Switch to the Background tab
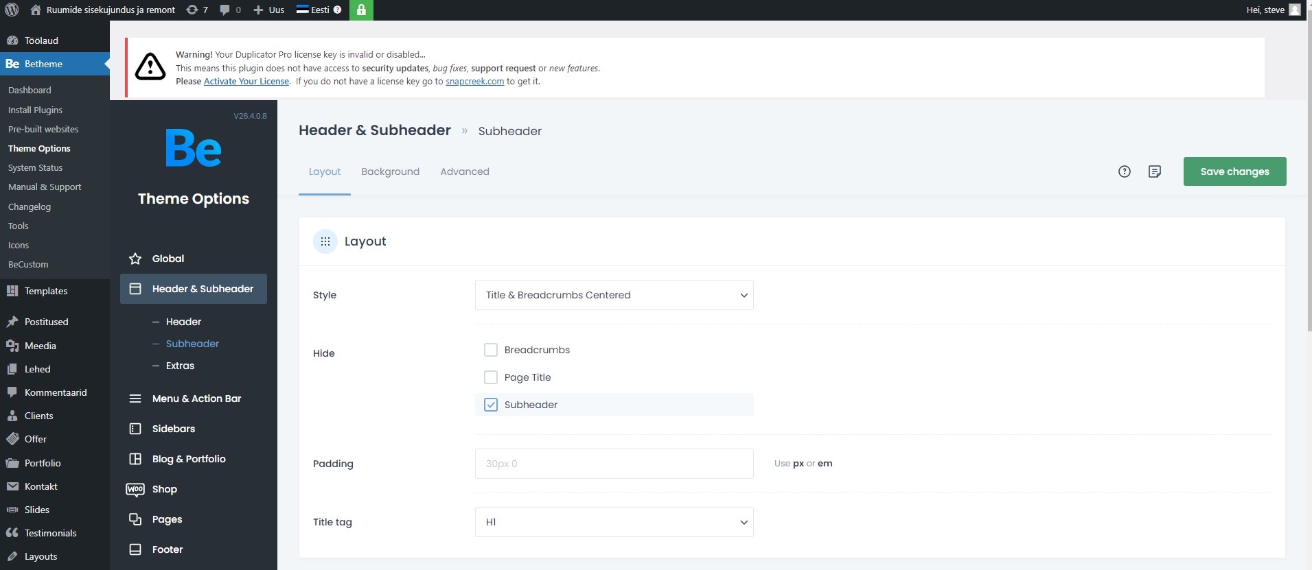This screenshot has height=570, width=1312. 390,171
